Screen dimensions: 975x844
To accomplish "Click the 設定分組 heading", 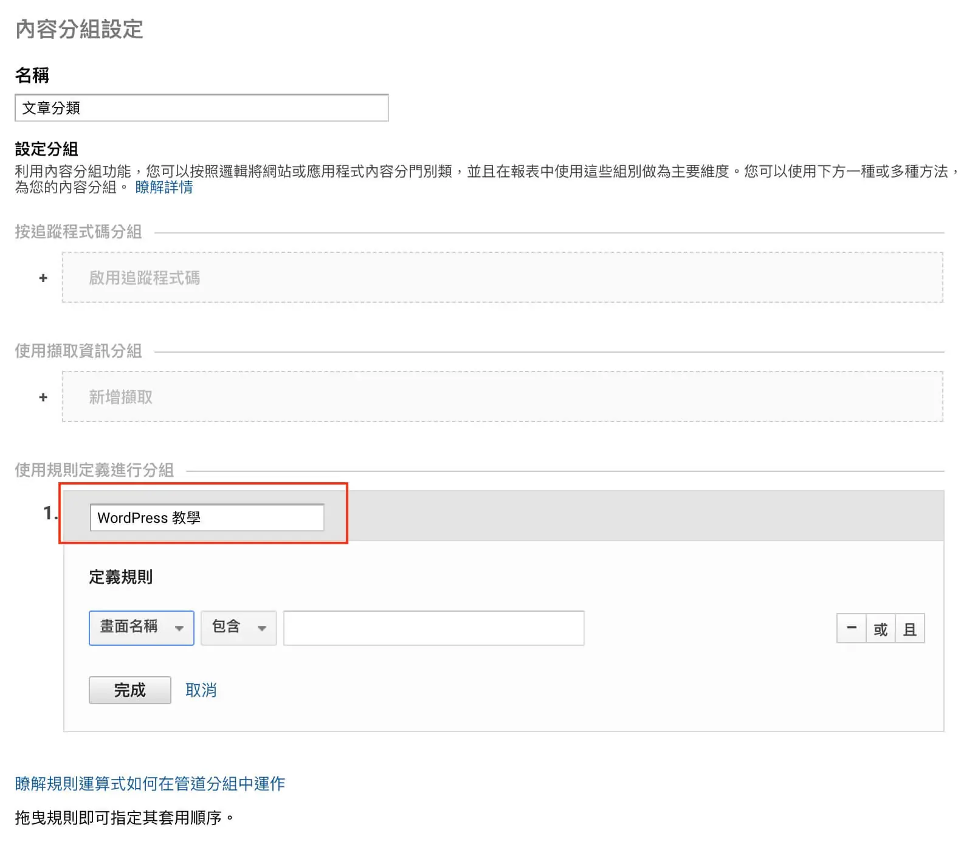I will (46, 148).
